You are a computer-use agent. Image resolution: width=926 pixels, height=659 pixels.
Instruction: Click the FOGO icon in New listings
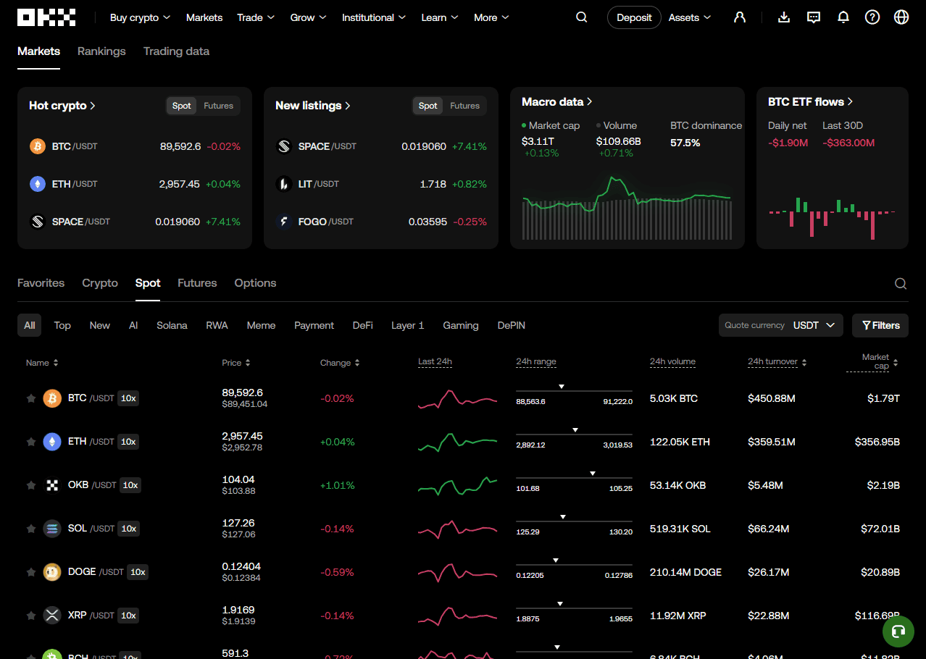tap(284, 222)
